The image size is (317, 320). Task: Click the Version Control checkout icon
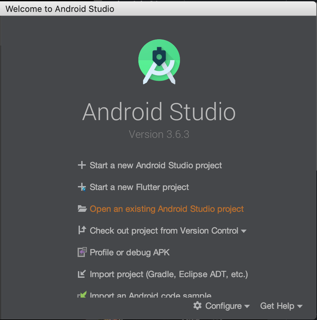coord(82,230)
